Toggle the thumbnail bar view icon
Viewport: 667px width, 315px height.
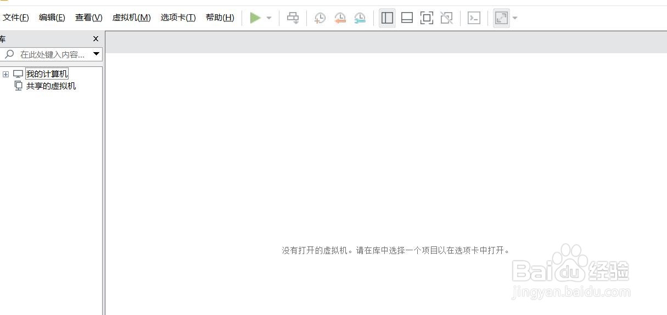(407, 18)
